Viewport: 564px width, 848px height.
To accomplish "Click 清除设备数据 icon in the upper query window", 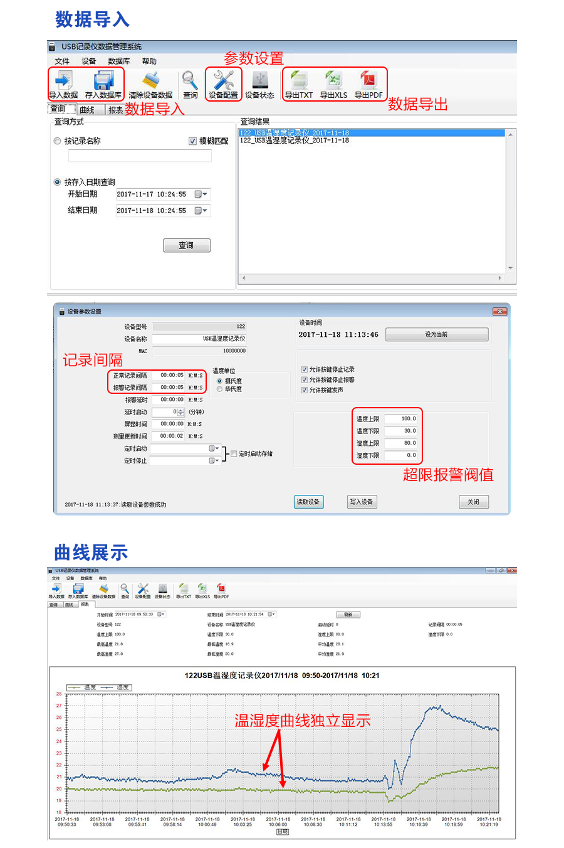I will coord(150,81).
